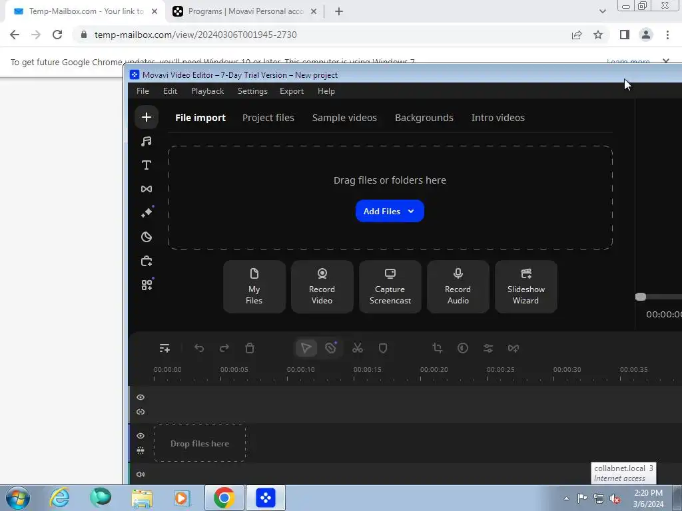Click the Redo arrow in the timeline toolbar
The image size is (682, 511).
(224, 348)
